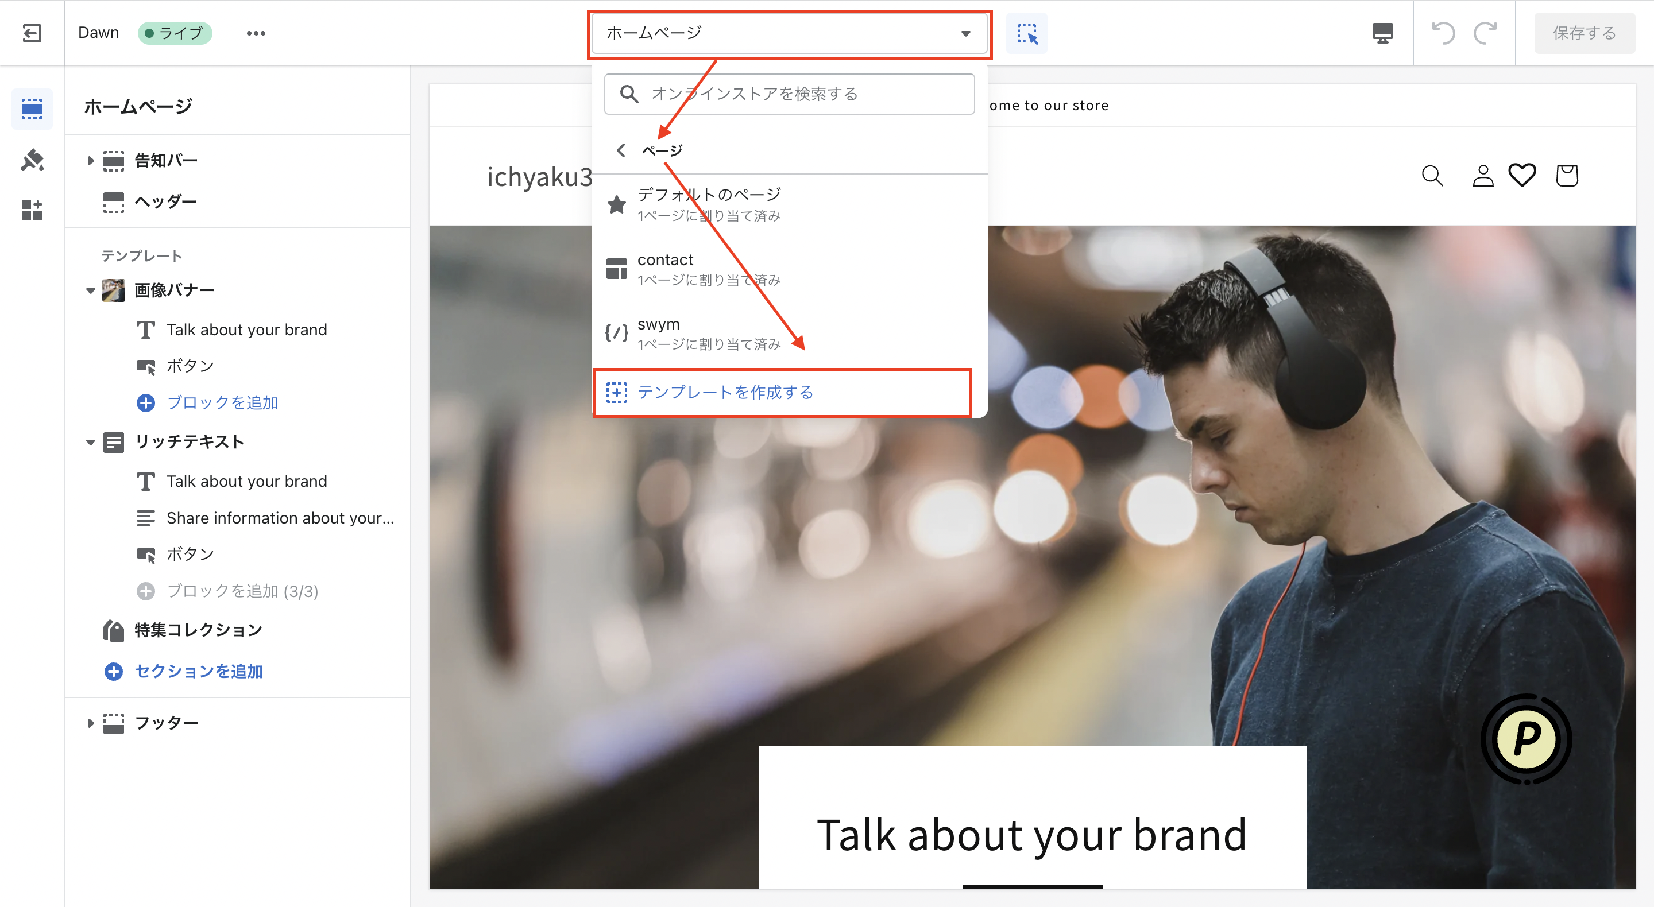Screen dimensions: 1654x907
Task: Click the ichyaku3 store logo text
Action: [x=539, y=177]
